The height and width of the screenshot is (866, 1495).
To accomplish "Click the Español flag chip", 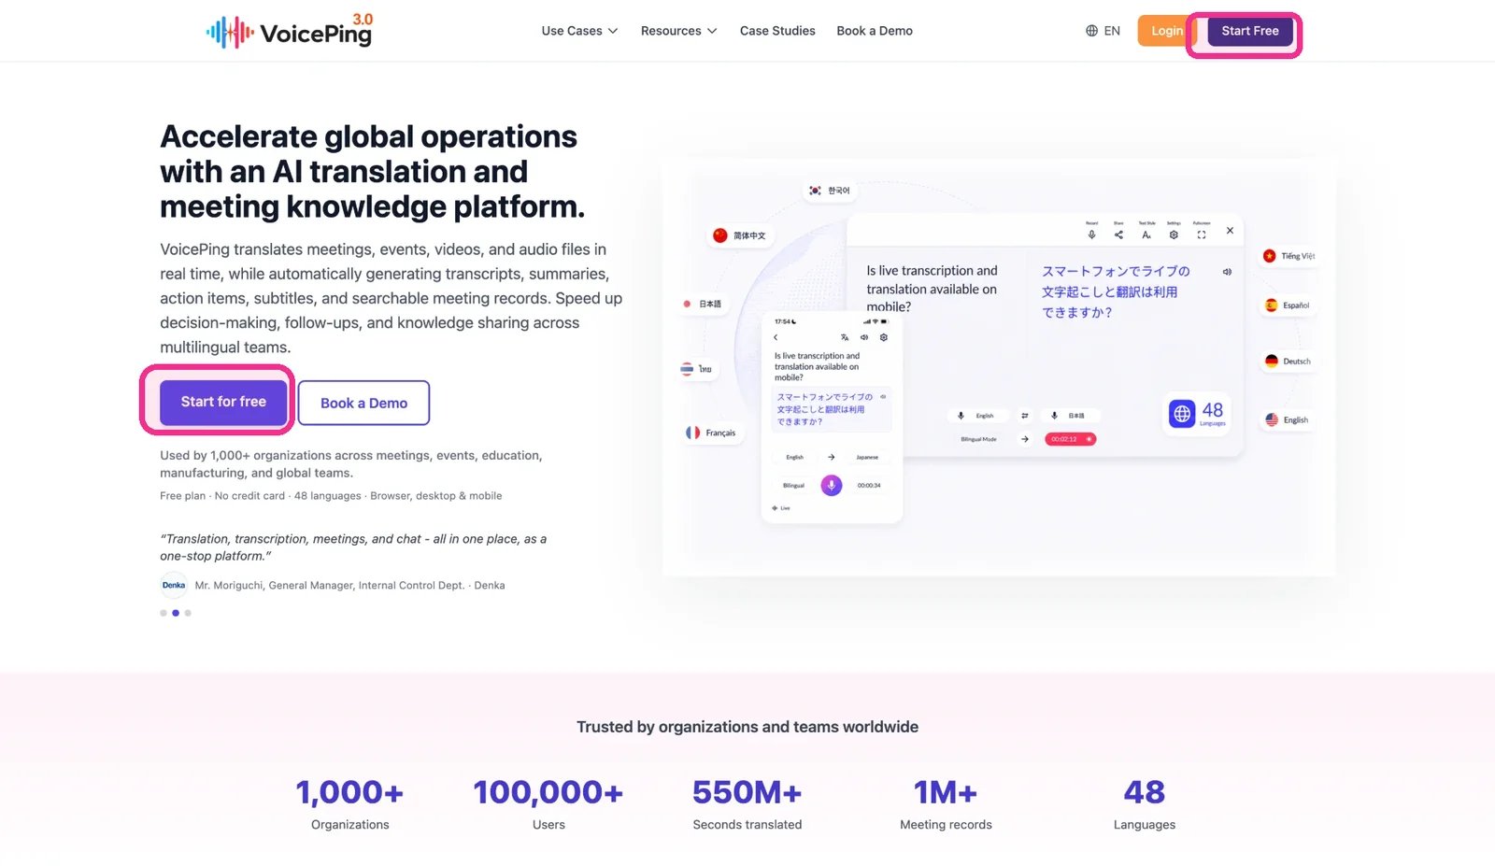I will coord(1288,305).
